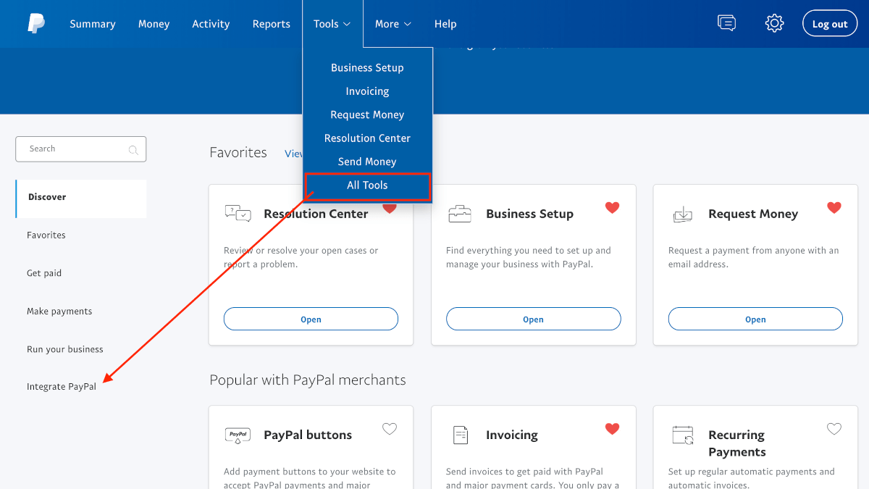The width and height of the screenshot is (869, 489).
Task: Favorite Recurring Payments with the heart
Action: pos(834,429)
